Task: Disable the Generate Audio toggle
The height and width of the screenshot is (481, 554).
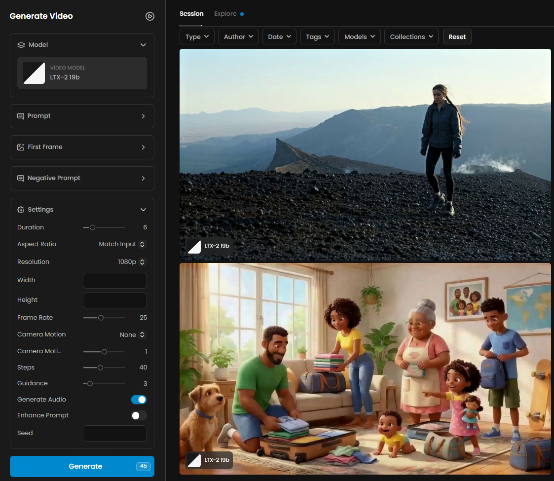Action: [139, 400]
